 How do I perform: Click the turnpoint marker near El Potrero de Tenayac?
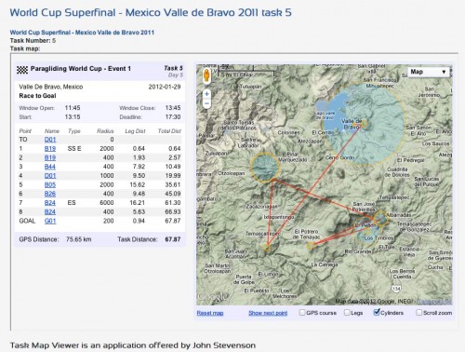tap(311, 246)
